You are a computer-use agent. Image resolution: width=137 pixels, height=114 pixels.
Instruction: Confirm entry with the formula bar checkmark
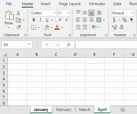(x=58, y=45)
